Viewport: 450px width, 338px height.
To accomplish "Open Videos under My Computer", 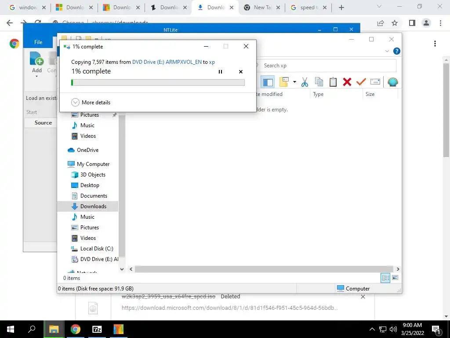I will (x=88, y=238).
